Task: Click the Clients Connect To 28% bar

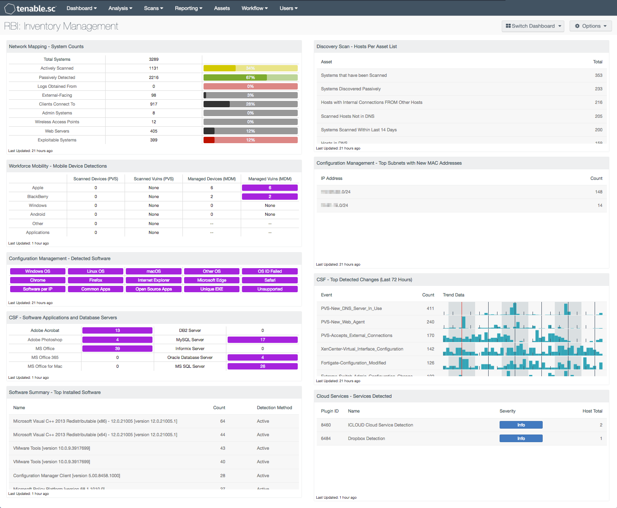Action: click(250, 104)
